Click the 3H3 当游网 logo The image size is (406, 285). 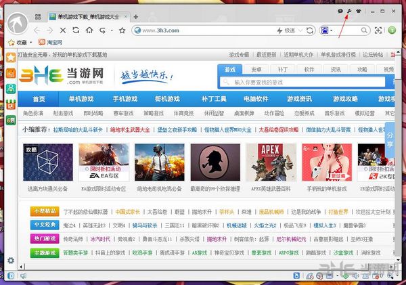[x=62, y=76]
